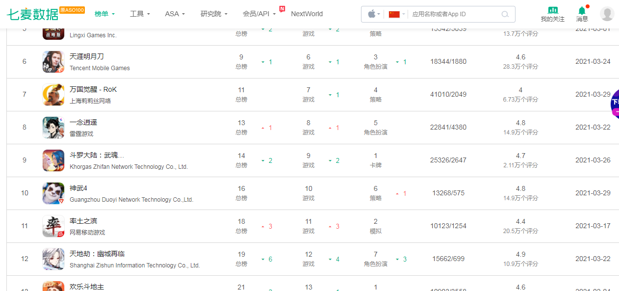Click keyword coverage 25326/2647
Image resolution: width=619 pixels, height=291 pixels.
tap(448, 160)
